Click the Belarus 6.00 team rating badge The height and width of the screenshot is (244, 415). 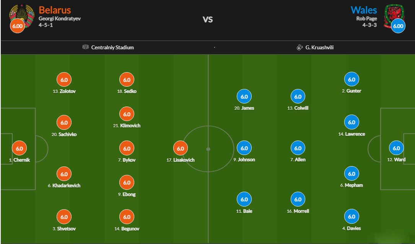coord(18,26)
